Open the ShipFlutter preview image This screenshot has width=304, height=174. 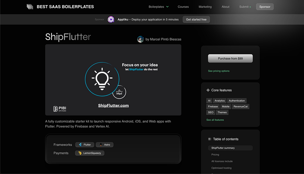(113, 80)
